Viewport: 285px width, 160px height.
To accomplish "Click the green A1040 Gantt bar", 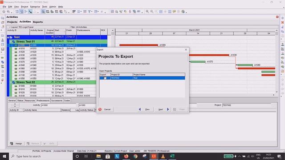I will click(x=245, y=65).
